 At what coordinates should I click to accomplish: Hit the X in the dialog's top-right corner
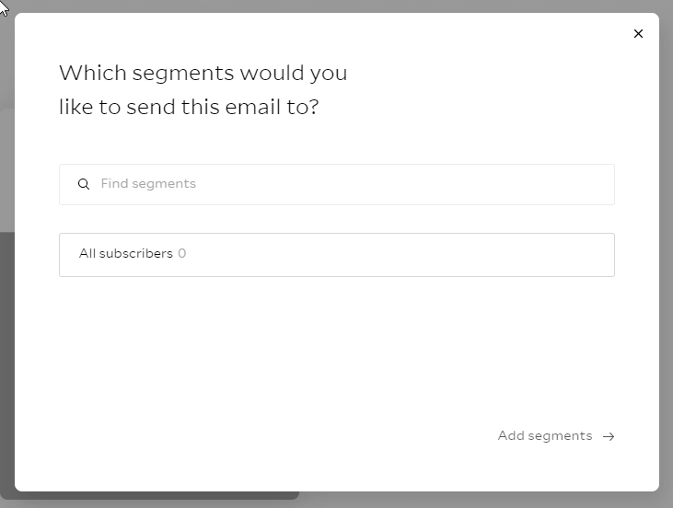[638, 34]
